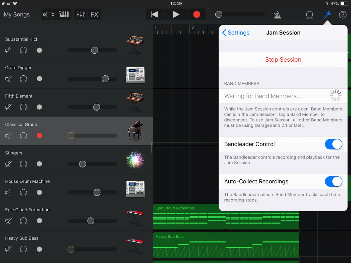The height and width of the screenshot is (263, 351).
Task: Adjust the House Drum Machine volume slider
Action: 97,192
